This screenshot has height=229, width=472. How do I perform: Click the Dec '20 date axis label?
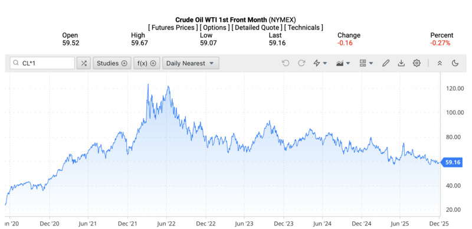49,224
